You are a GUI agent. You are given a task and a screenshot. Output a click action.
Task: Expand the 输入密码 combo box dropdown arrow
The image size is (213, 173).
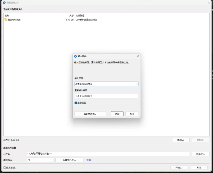137,84
